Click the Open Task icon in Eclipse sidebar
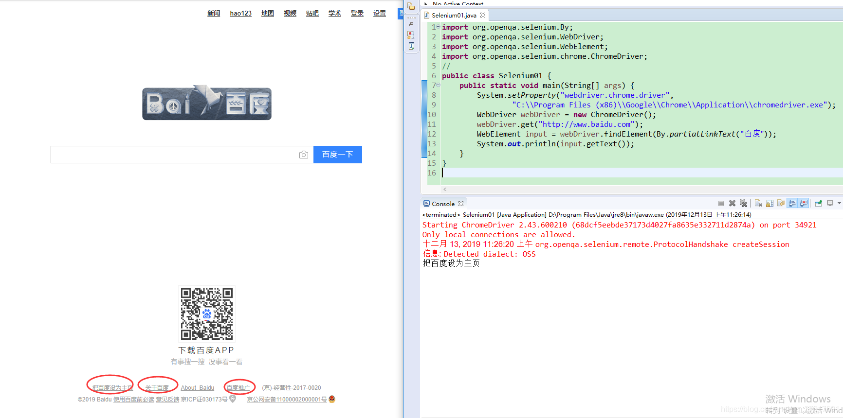The height and width of the screenshot is (418, 843). tap(411, 6)
